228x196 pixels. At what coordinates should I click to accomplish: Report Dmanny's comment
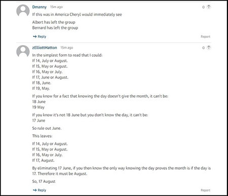click(205, 36)
